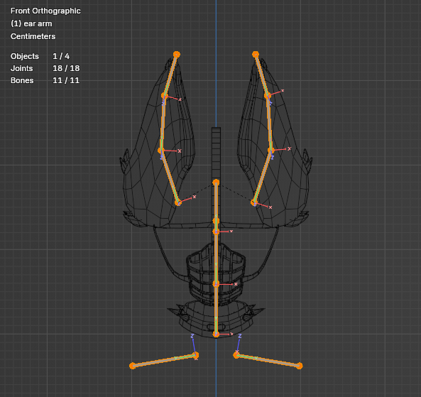Click the "(1) ear arm" object name text
This screenshot has width=421, height=397.
tap(31, 23)
